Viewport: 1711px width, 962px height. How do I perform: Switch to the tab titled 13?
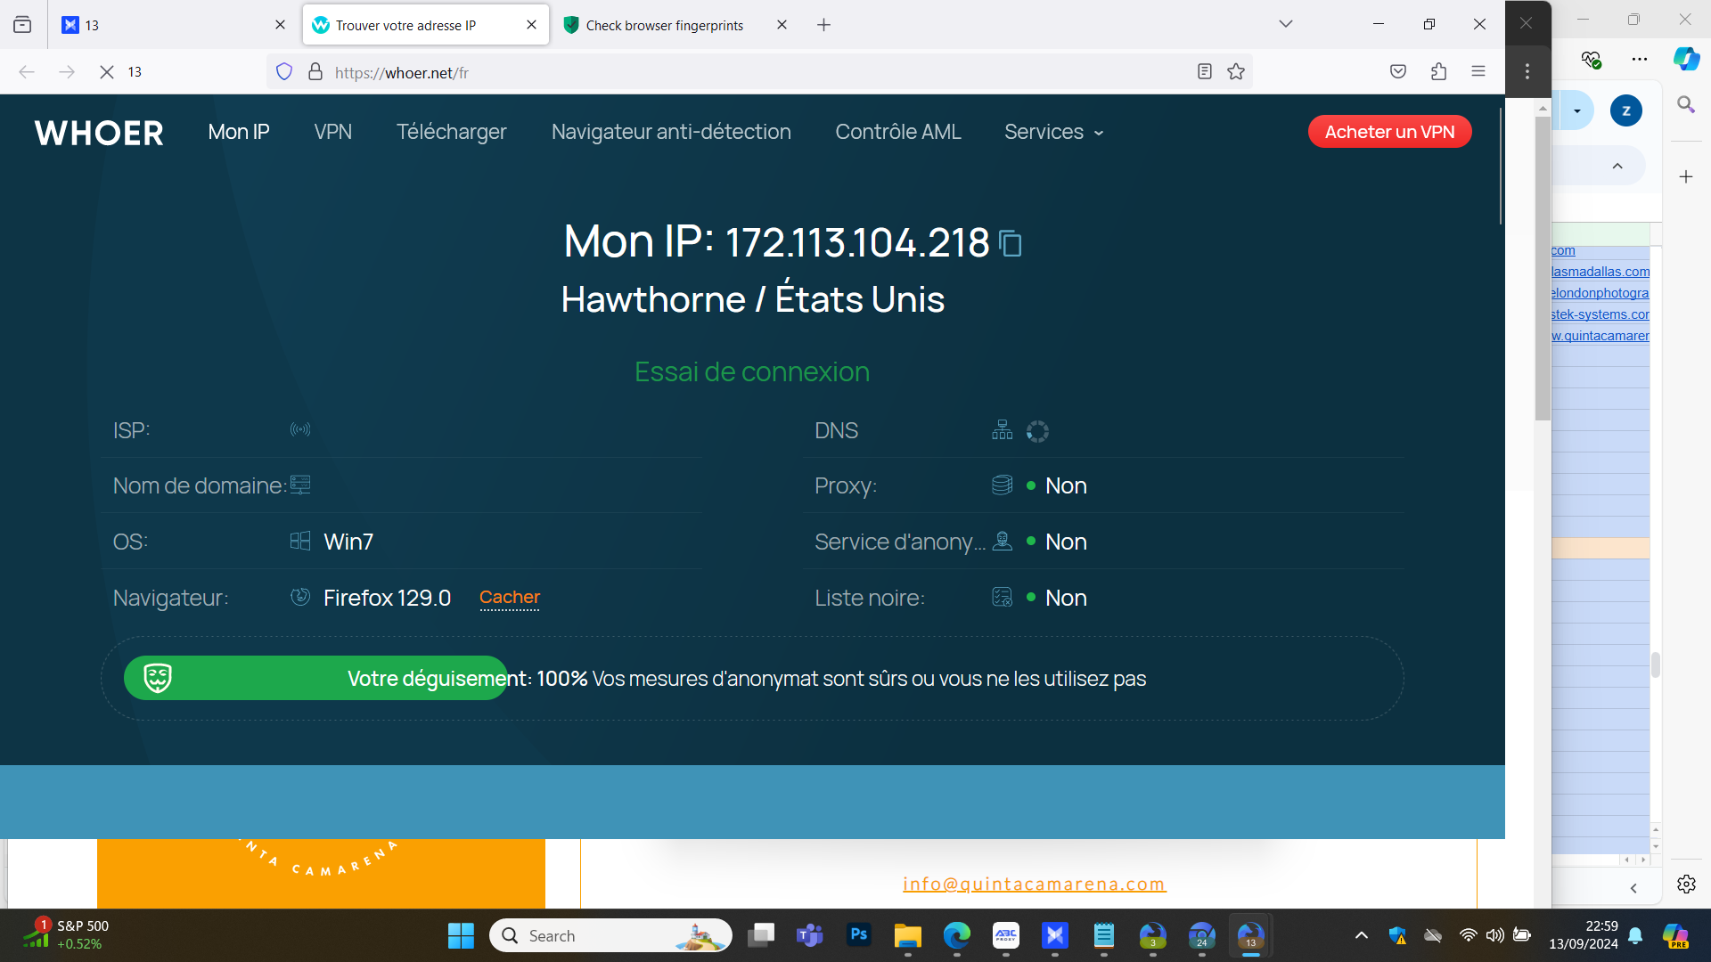point(174,25)
